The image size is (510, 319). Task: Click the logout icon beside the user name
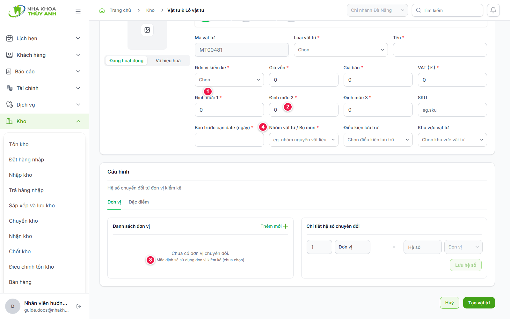tap(79, 306)
